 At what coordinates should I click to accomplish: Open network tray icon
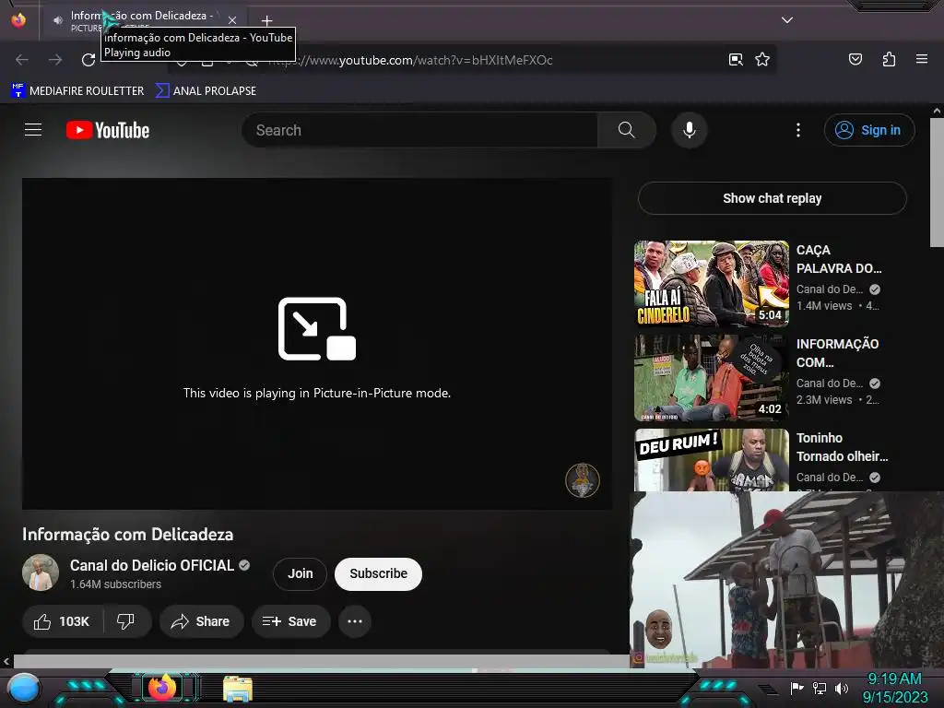pyautogui.click(x=820, y=688)
